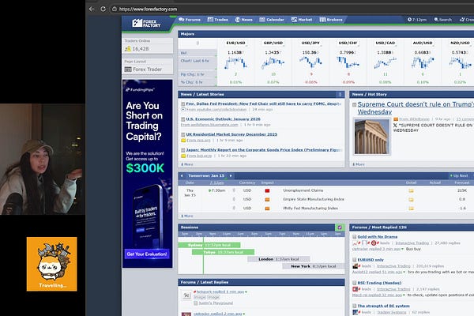Click the 7:12pm time column header
This screenshot has height=316, width=474.
point(216,182)
